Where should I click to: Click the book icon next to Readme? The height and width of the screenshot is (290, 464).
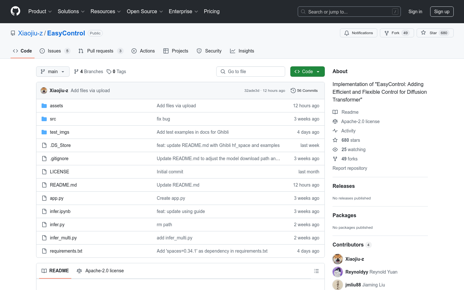[x=335, y=112]
